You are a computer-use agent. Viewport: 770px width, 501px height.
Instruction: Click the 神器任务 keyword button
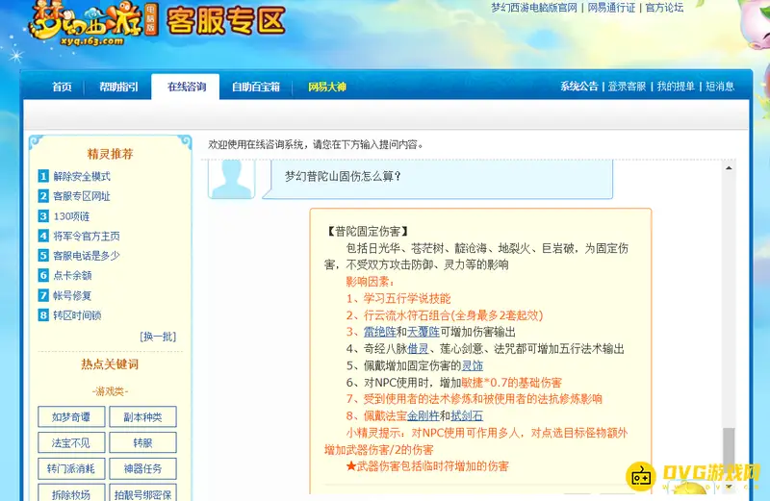tap(142, 468)
